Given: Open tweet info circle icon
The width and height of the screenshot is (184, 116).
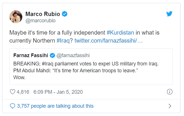Looking at the screenshot, I should pos(169,92).
